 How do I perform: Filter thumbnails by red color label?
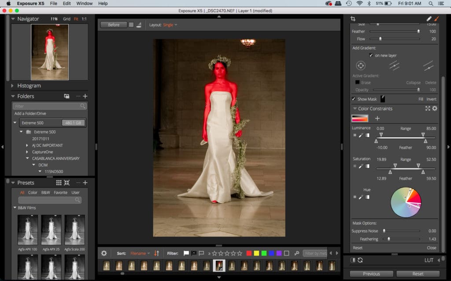[249, 253]
